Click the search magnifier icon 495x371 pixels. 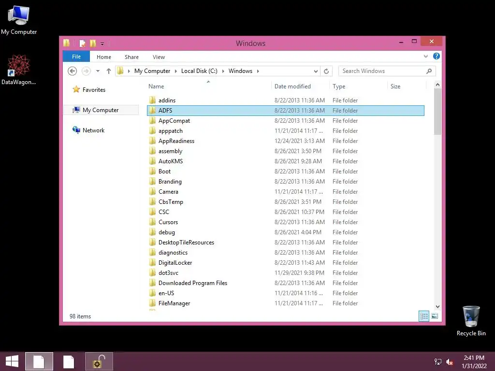tap(429, 71)
